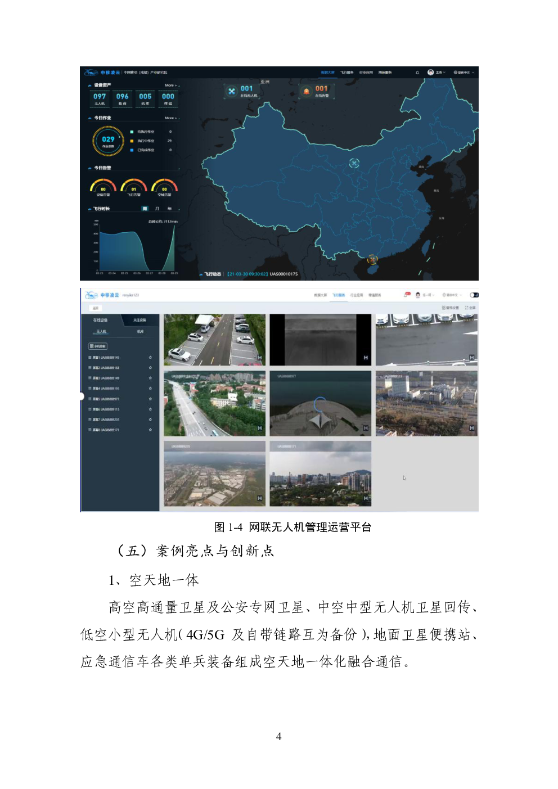This screenshot has width=558, height=789.
Task: Open 行业应用 tab in the light platform
Action: coord(357,295)
